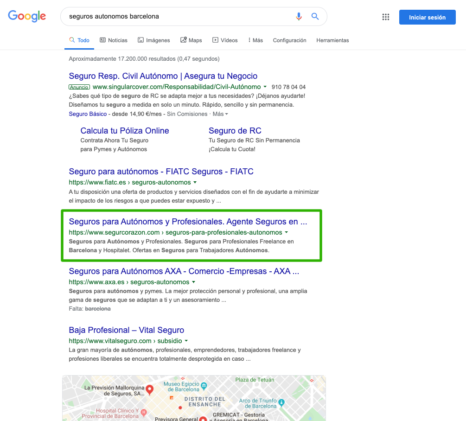Switch to the Maps tab
Viewport: 466px width, 421px height.
point(191,40)
